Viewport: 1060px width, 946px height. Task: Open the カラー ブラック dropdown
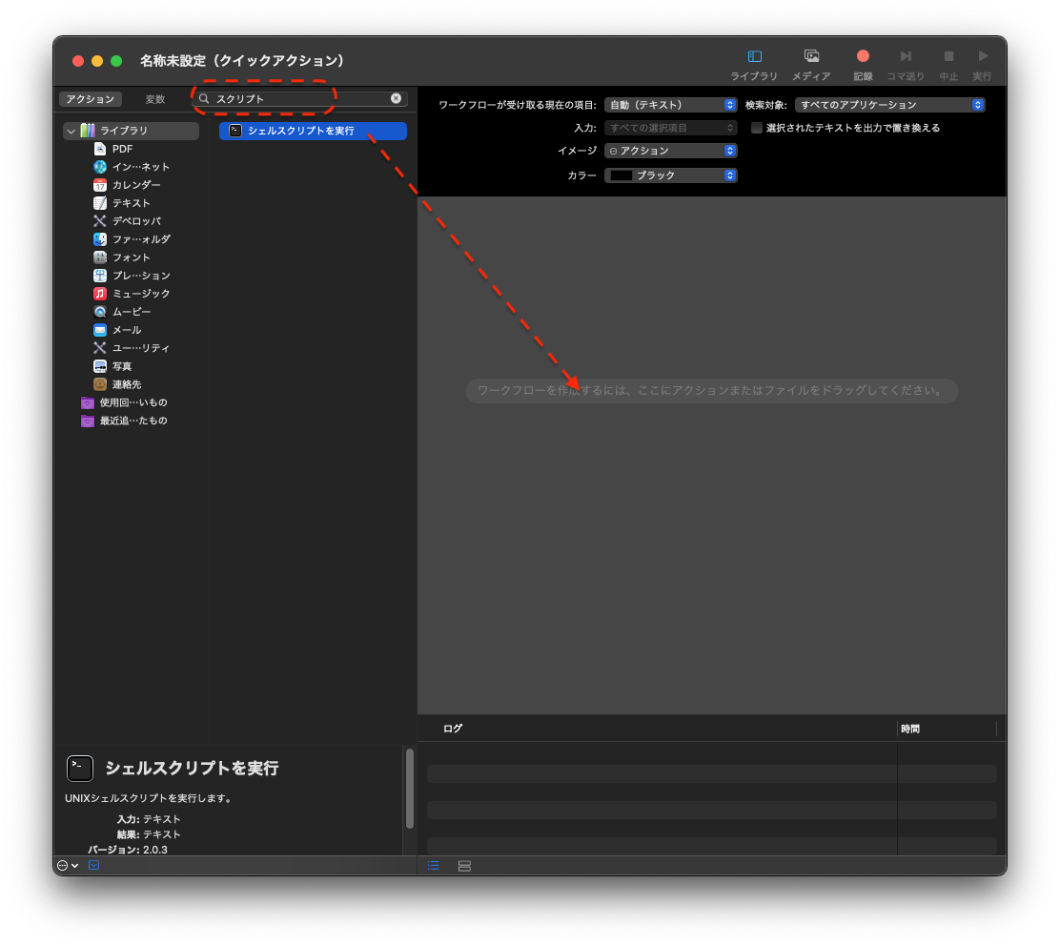671,175
